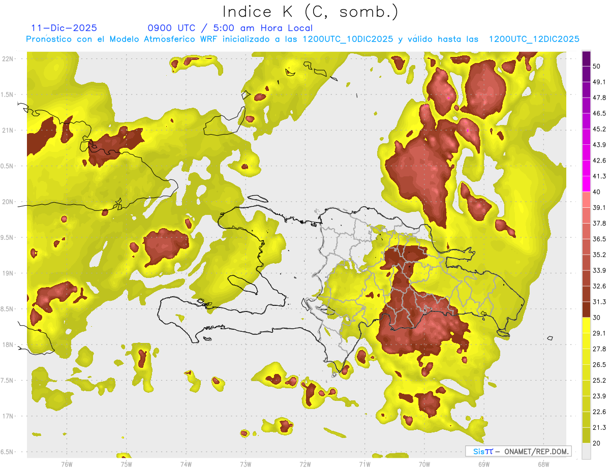Click the colorbar value "27.8"

click(599, 349)
